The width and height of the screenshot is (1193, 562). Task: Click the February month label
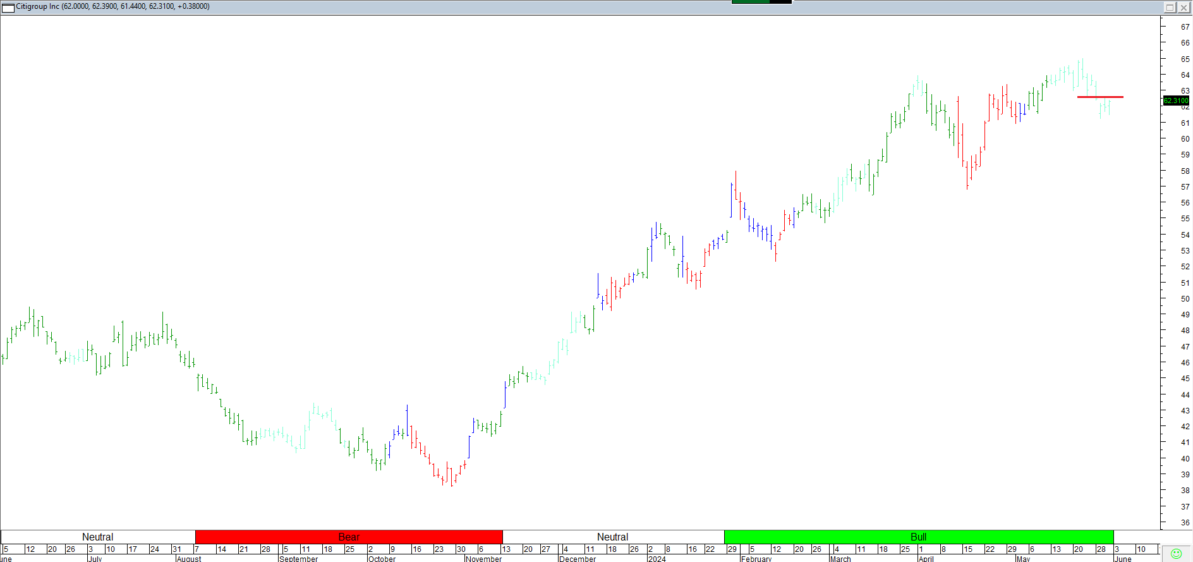coord(756,559)
